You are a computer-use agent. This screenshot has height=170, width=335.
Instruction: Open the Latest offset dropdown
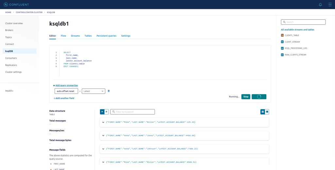[94, 91]
